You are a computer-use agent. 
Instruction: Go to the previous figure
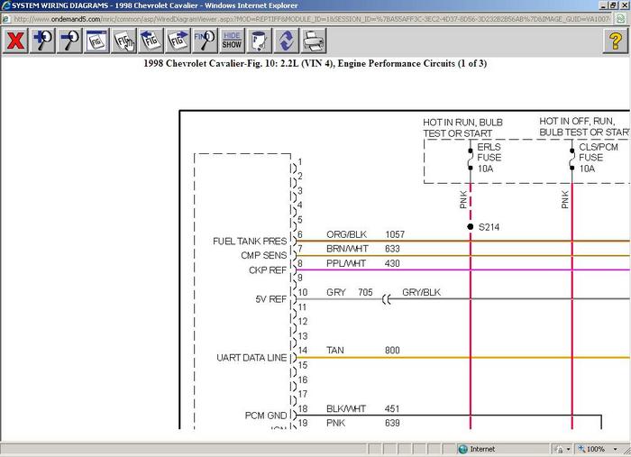pyautogui.click(x=151, y=41)
